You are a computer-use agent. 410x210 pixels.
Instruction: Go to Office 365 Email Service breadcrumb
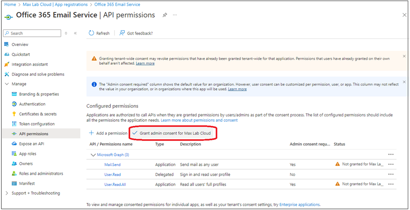pyautogui.click(x=117, y=4)
